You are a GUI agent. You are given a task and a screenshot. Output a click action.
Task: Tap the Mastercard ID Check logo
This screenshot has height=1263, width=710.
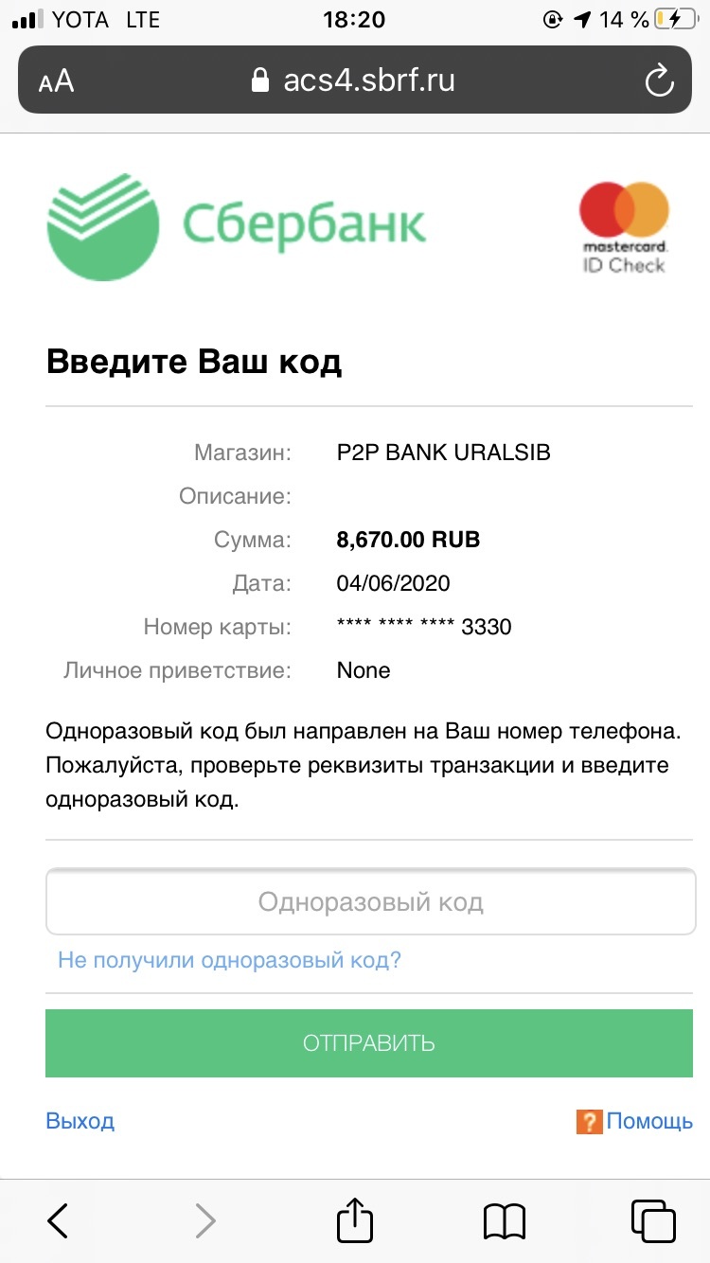click(624, 227)
